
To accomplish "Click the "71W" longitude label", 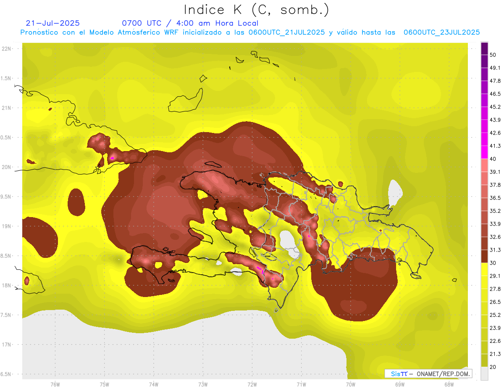I will tap(301, 384).
